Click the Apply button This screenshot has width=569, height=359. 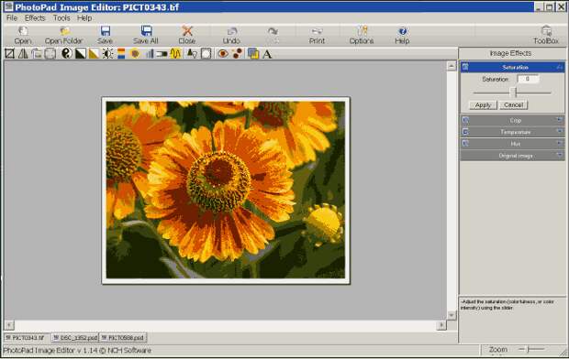pyautogui.click(x=483, y=104)
